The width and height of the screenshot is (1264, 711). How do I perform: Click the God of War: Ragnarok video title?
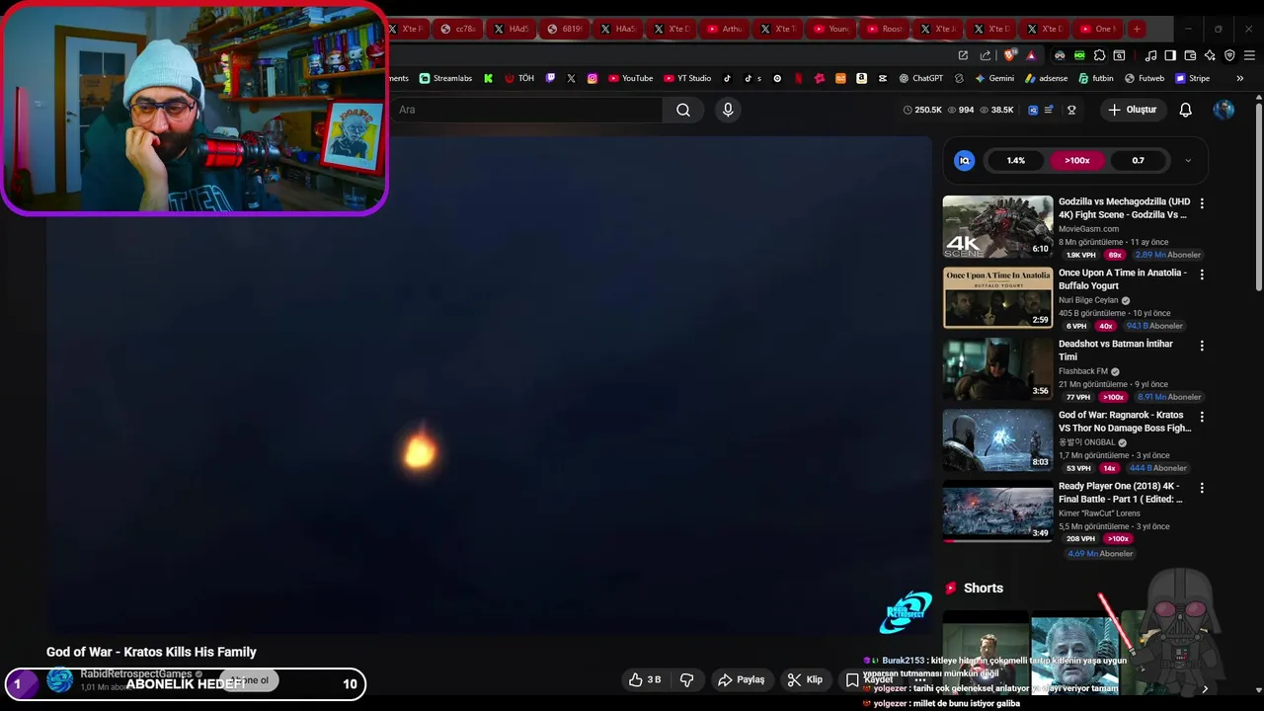click(1125, 422)
